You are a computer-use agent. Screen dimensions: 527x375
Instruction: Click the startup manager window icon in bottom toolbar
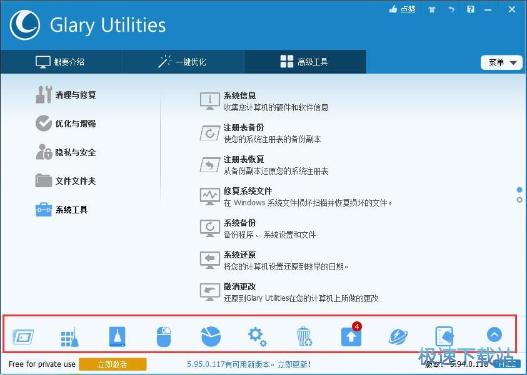pyautogui.click(x=23, y=336)
